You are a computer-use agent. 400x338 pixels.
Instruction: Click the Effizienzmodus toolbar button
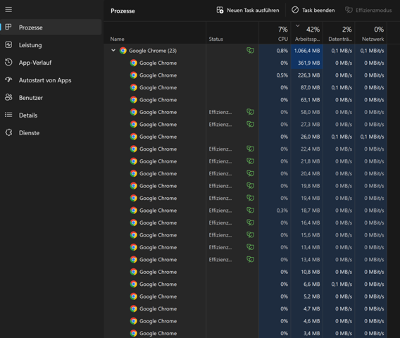[x=368, y=10]
